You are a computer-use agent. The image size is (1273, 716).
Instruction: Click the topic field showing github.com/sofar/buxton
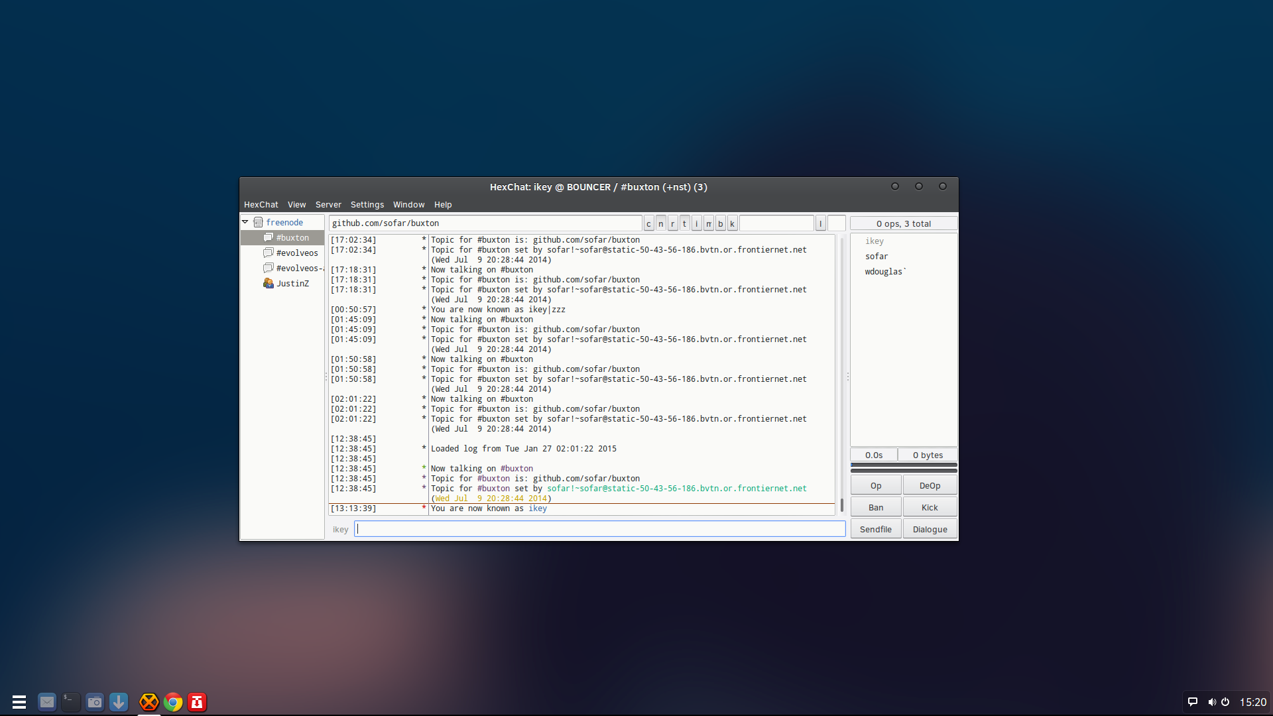point(485,223)
